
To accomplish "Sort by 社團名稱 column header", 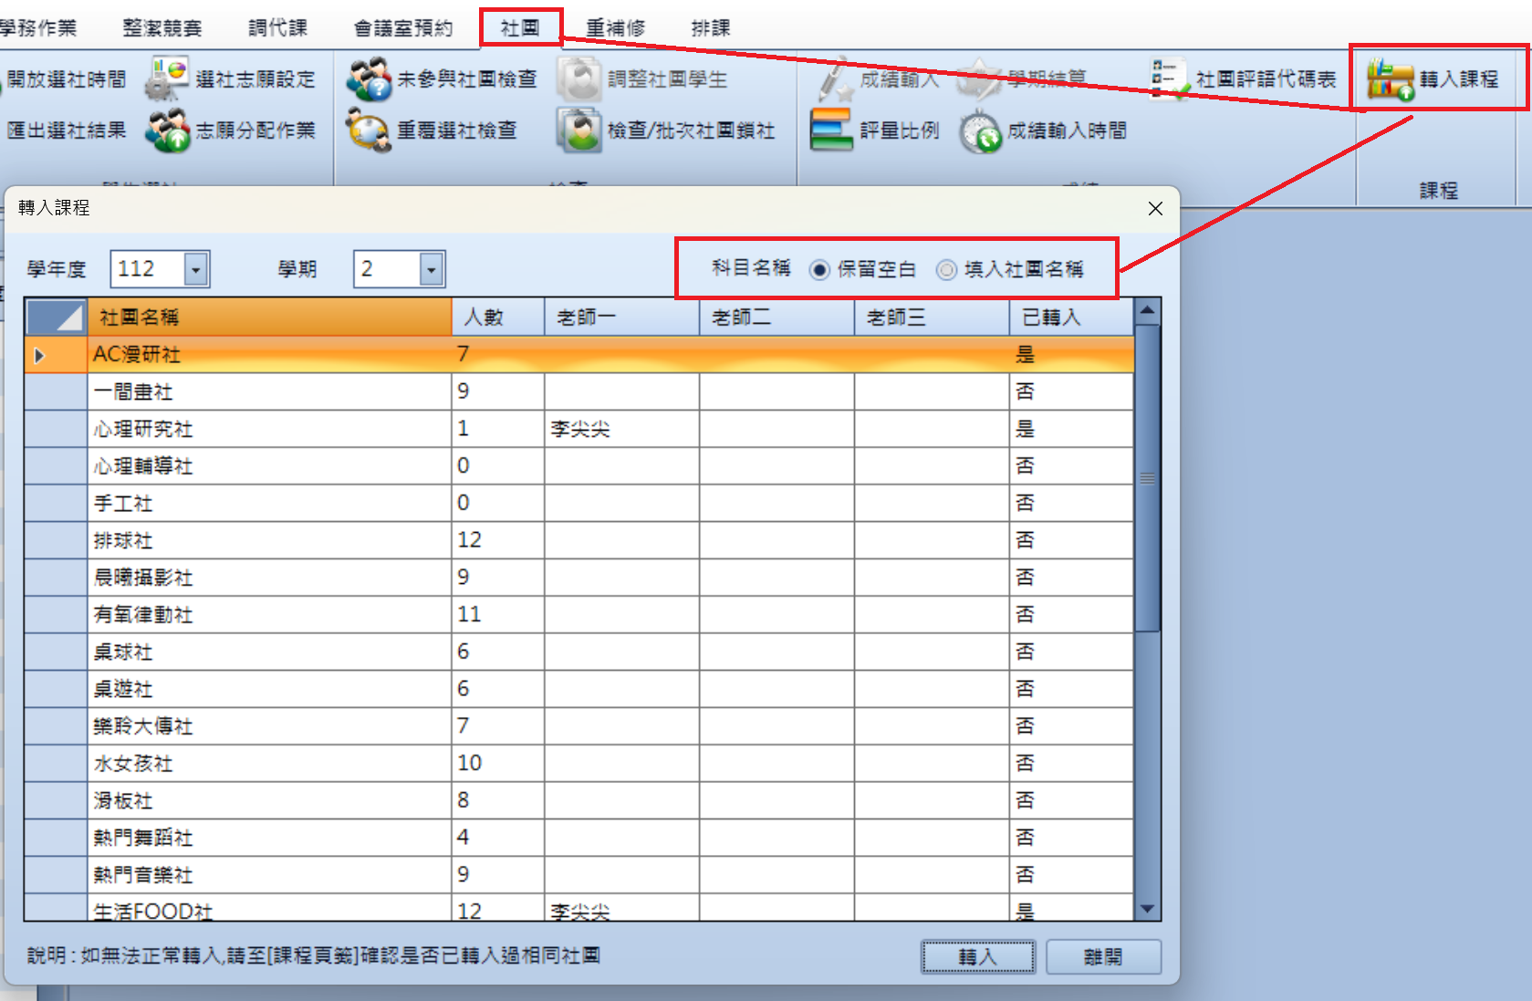I will pos(269,317).
